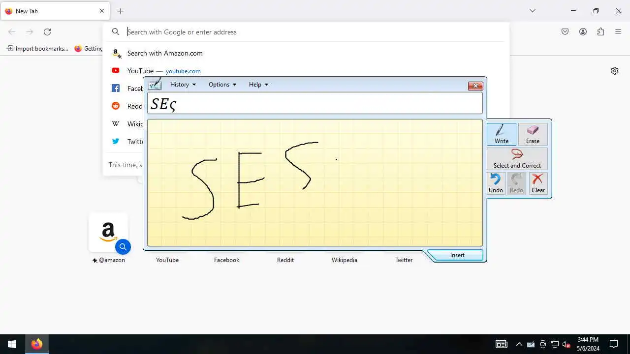Open the Getting Started bookmark
This screenshot has width=630, height=354.
pyautogui.click(x=89, y=49)
